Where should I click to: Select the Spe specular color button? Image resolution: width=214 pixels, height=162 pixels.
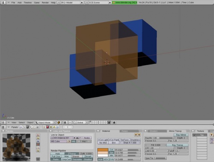112,153
